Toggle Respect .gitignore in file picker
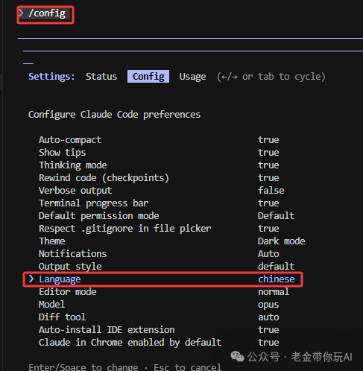Image resolution: width=363 pixels, height=371 pixels. point(159,229)
